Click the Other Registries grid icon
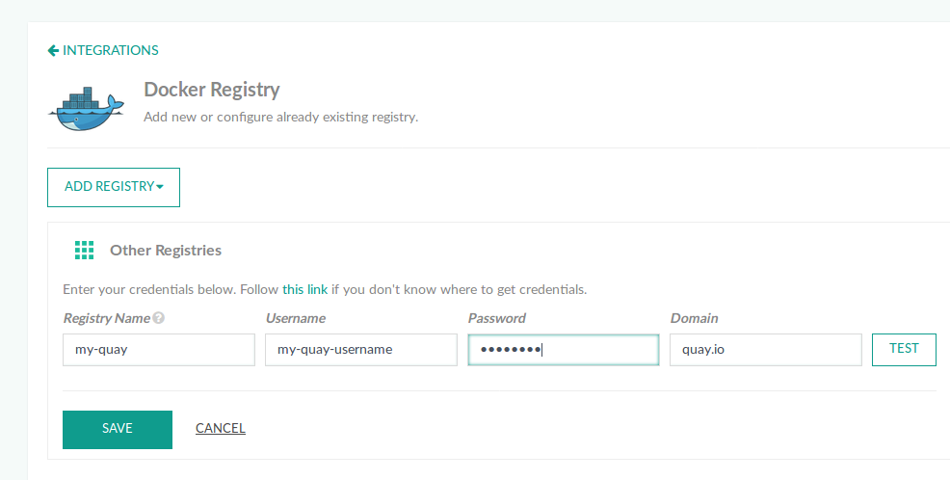The image size is (950, 480). (x=84, y=251)
